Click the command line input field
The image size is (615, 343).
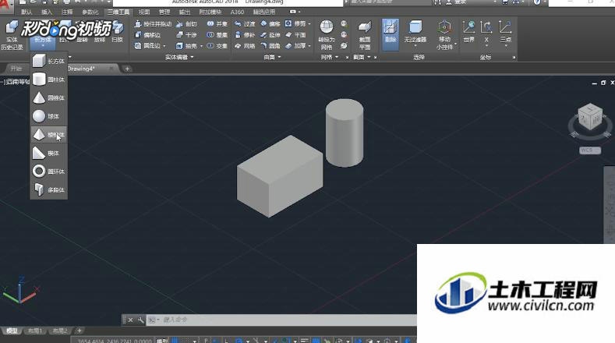288,320
